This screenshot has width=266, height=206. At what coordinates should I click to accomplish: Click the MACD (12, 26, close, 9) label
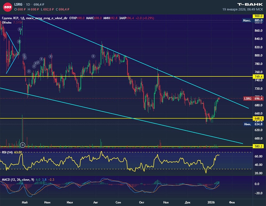pos(18,180)
